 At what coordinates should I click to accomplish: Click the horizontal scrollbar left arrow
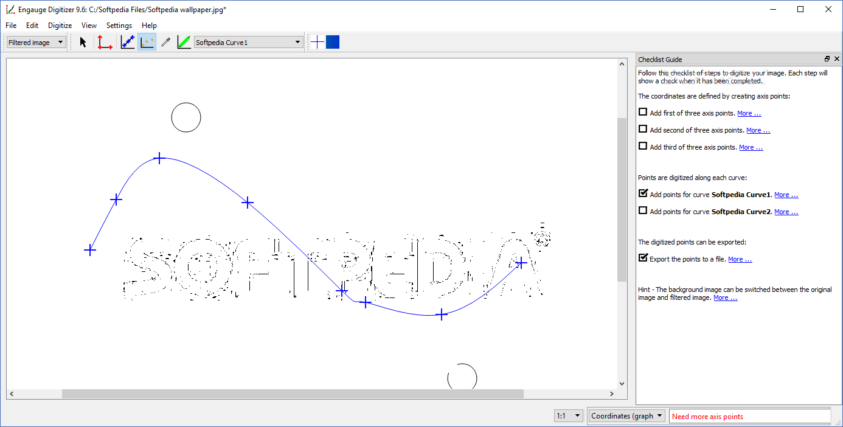tap(12, 394)
